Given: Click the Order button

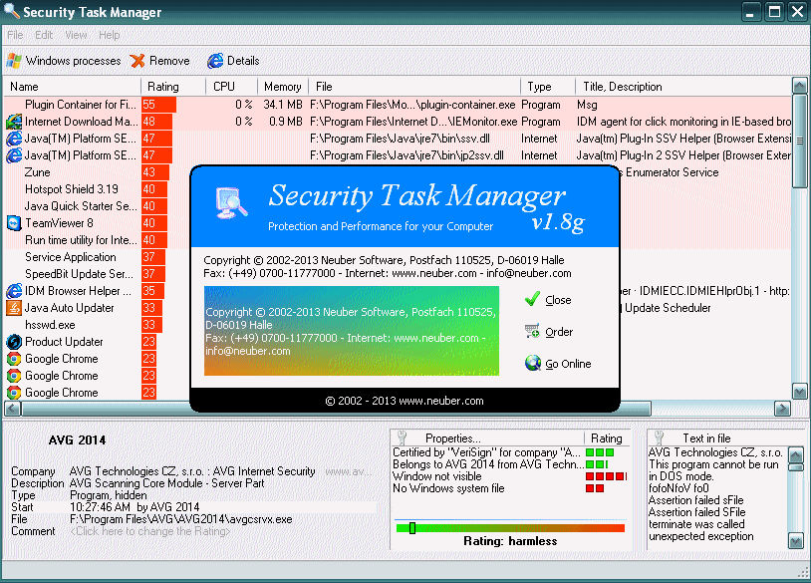Looking at the screenshot, I should [559, 332].
